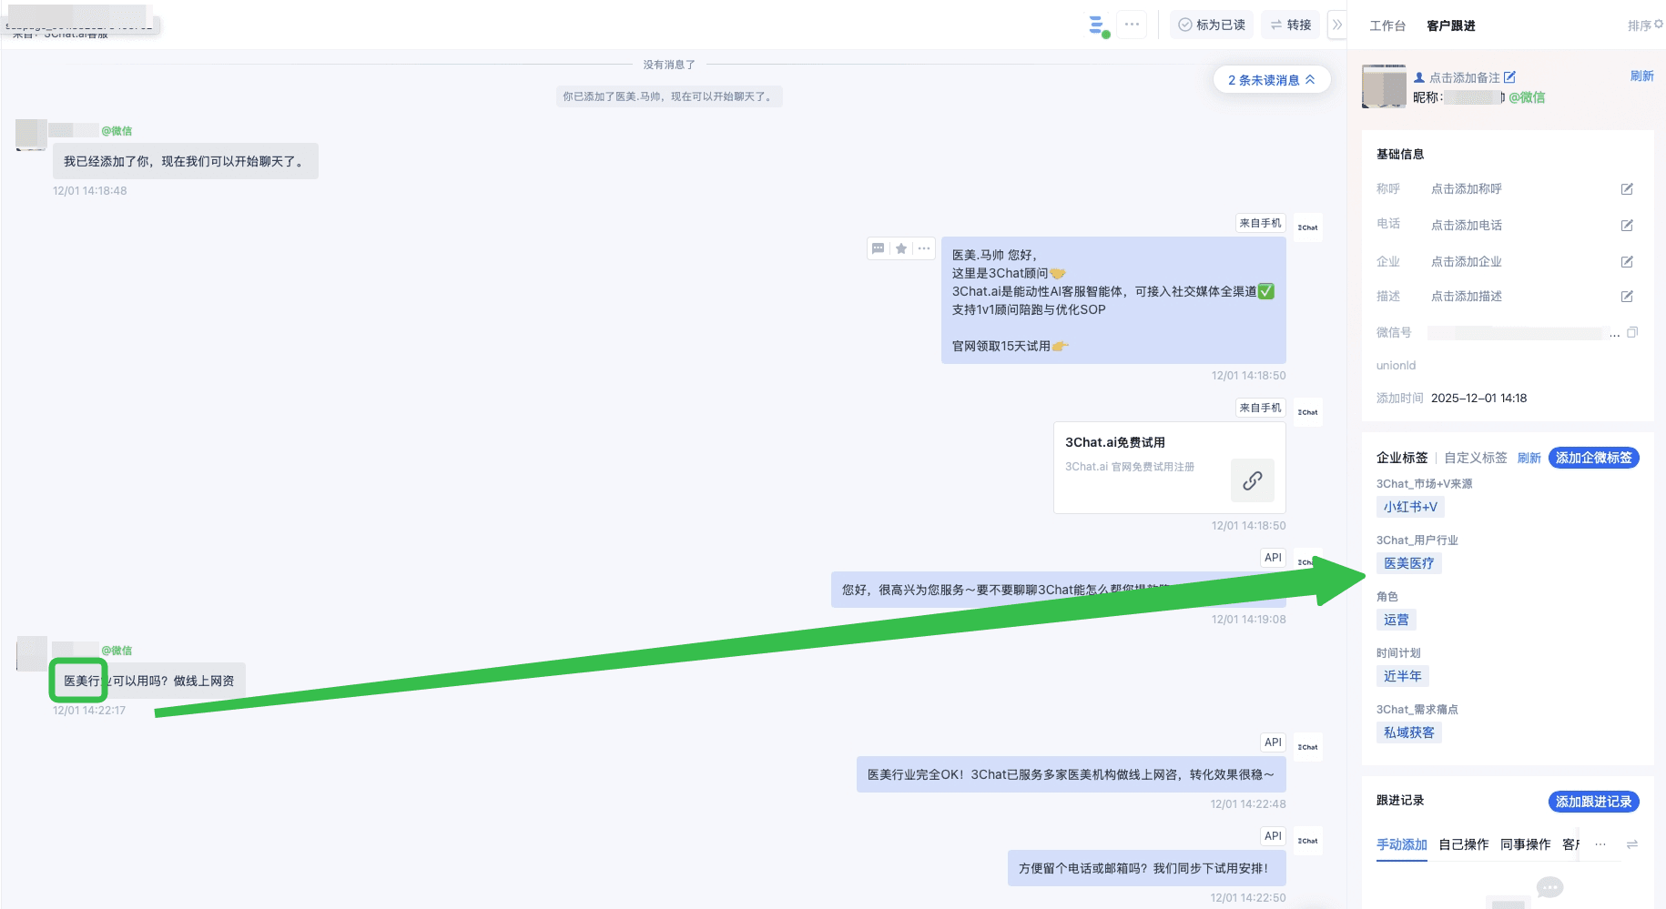Image resolution: width=1666 pixels, height=909 pixels.
Task: Open the more options icon in the top toolbar
Action: point(1131,25)
